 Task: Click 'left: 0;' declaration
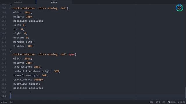click(x=19, y=25)
